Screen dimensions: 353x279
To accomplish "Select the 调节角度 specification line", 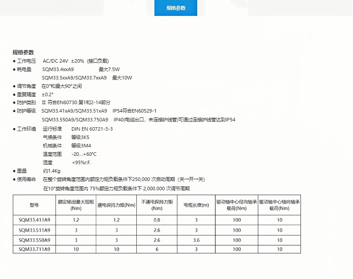I will 49,86.
